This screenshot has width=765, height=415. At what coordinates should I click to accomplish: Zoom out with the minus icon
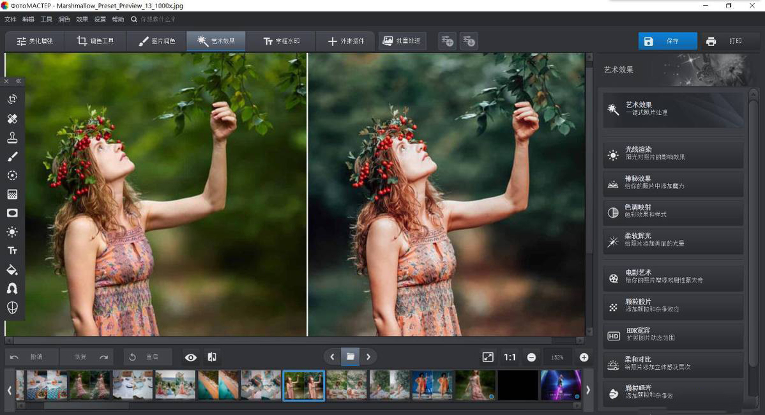[531, 358]
